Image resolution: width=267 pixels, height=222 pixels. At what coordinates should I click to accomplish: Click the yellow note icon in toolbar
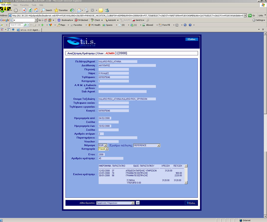pyautogui.click(x=101, y=10)
